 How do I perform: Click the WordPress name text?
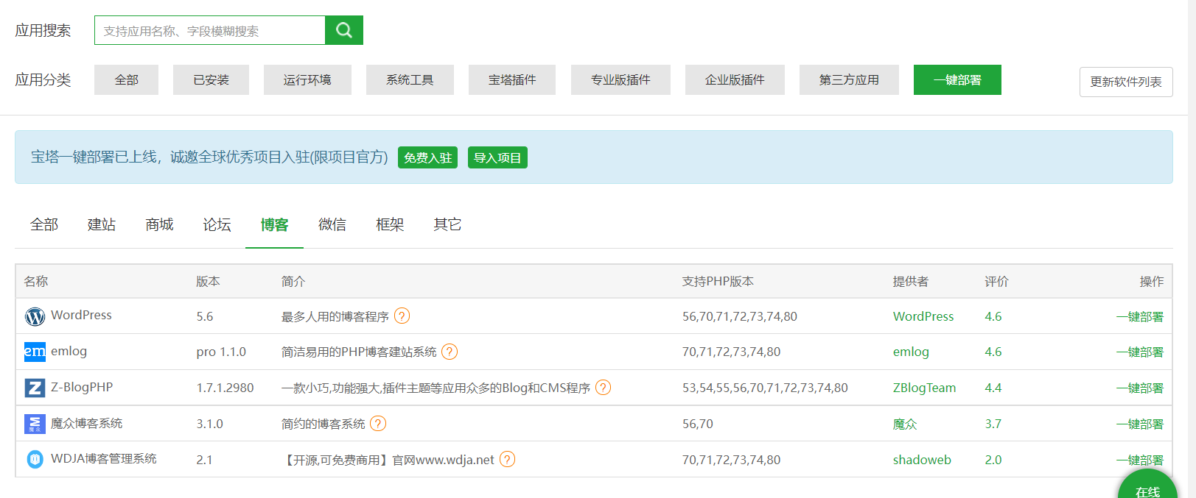81,315
